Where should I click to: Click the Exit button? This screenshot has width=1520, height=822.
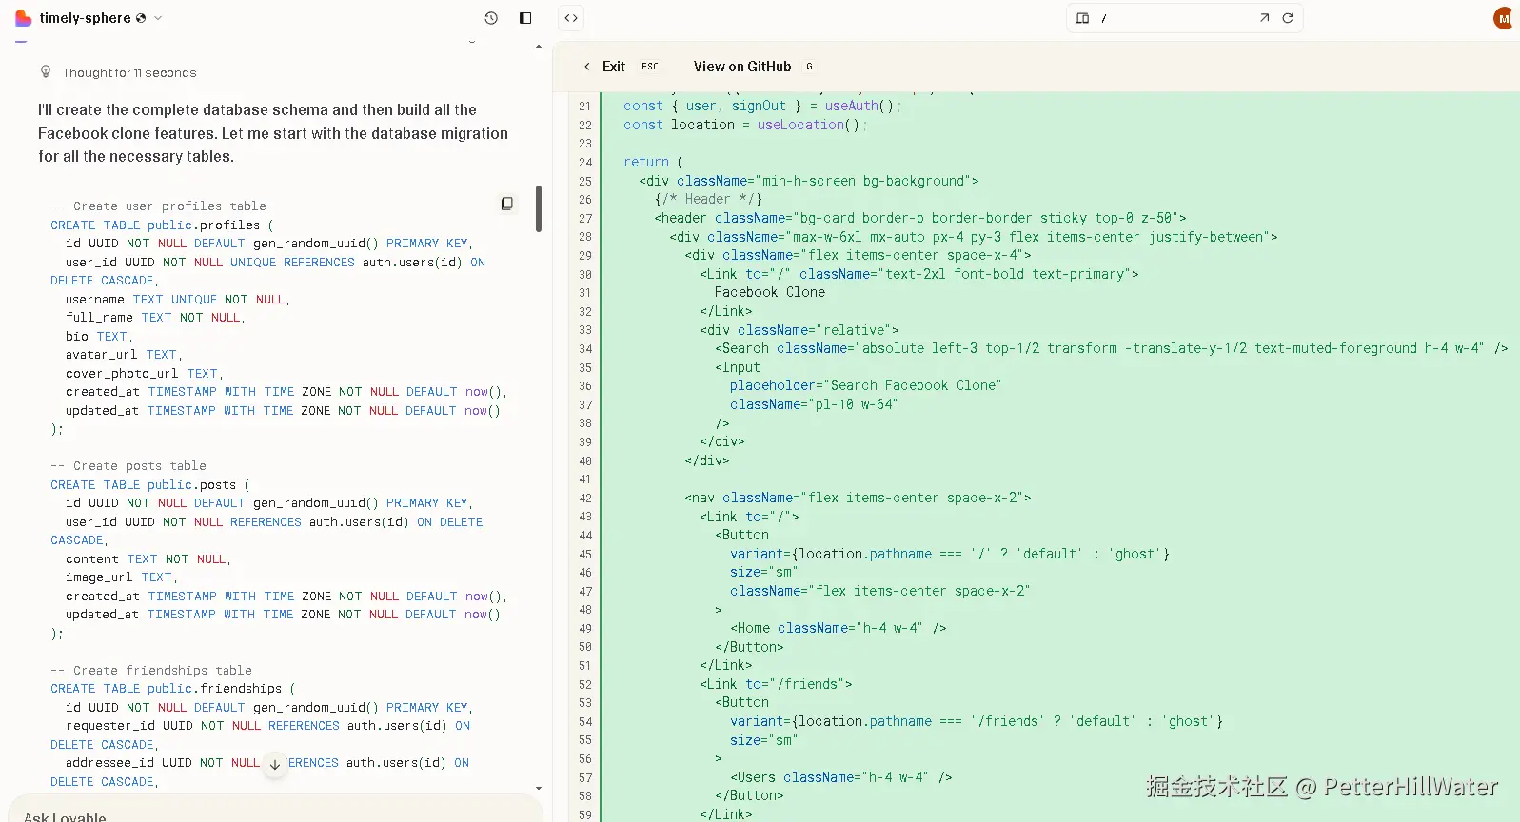pos(621,67)
